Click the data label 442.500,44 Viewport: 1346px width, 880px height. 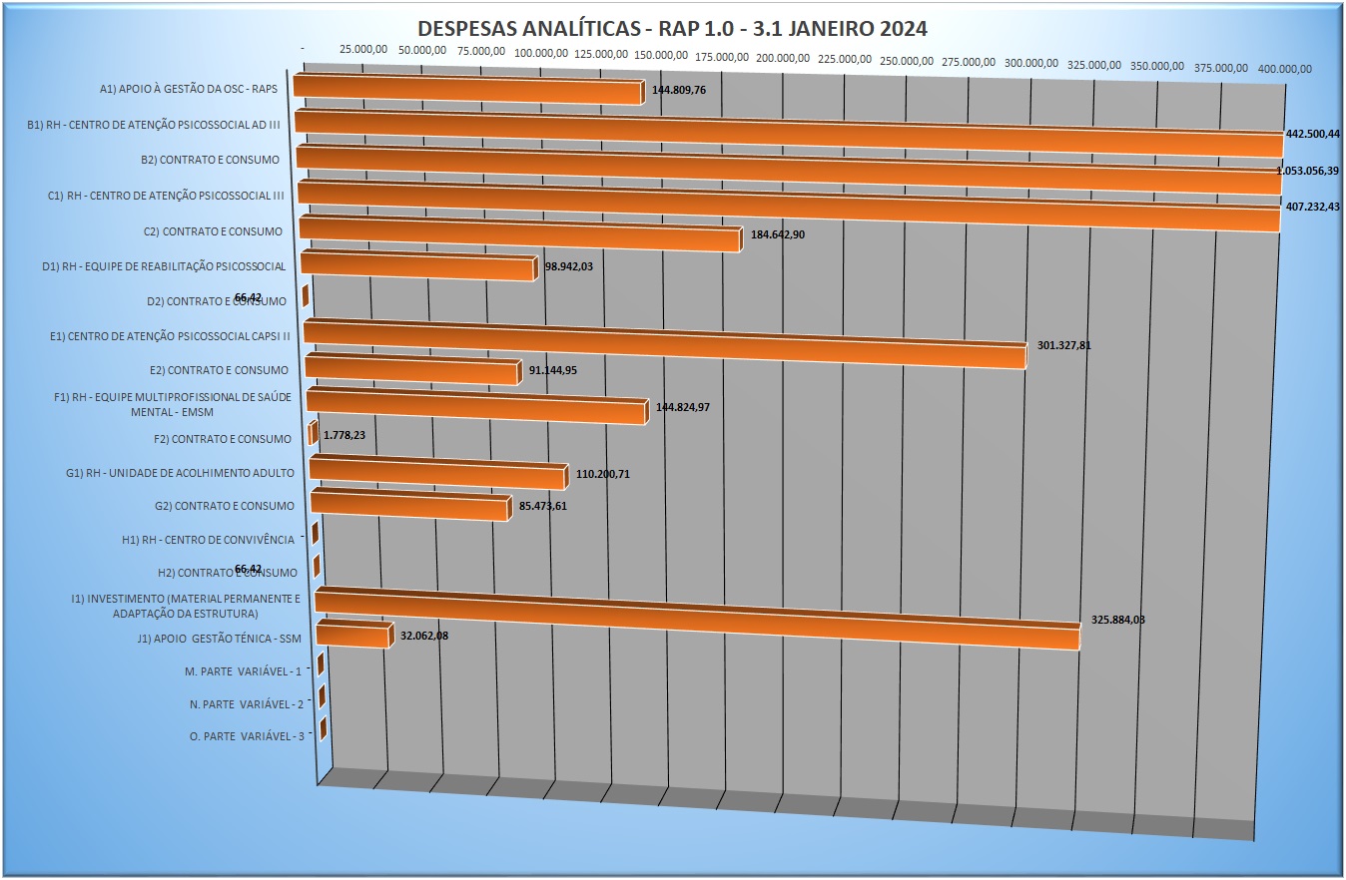pos(1313,135)
